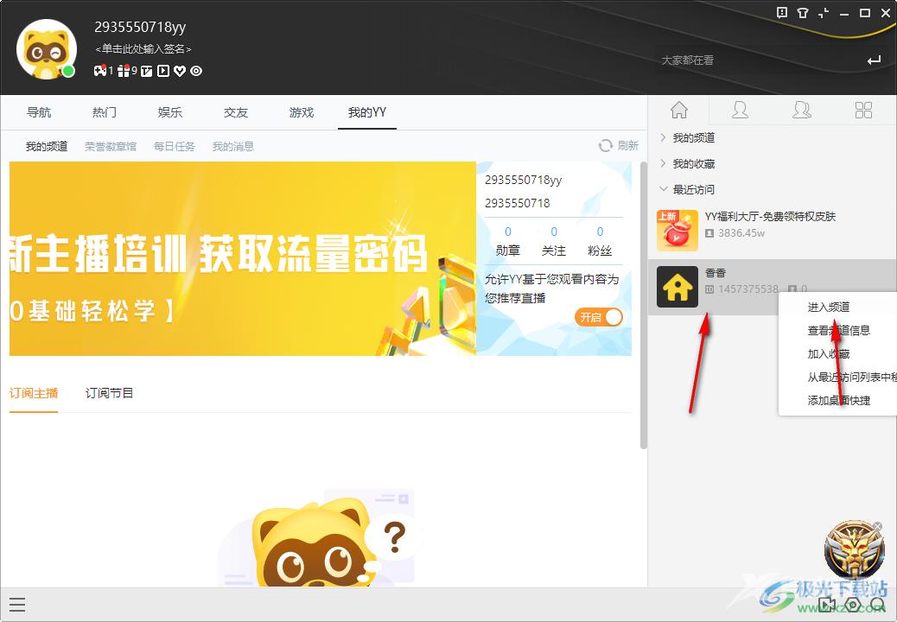Toggle the 开启 recommendation switch
Screen dimensions: 897x622
[x=598, y=317]
